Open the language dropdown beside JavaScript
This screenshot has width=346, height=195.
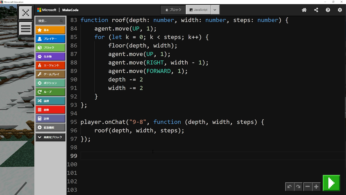215,10
